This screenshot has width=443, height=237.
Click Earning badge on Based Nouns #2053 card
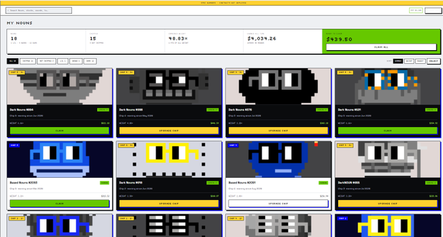(104, 183)
